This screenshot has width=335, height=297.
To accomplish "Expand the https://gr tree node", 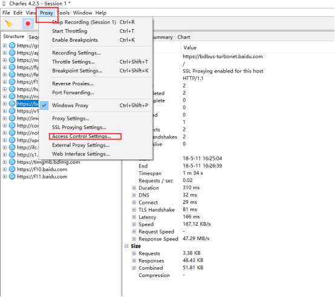I will click(x=5, y=45).
